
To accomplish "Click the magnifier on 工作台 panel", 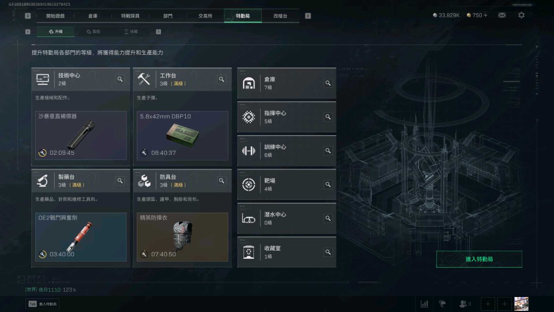I will click(222, 79).
